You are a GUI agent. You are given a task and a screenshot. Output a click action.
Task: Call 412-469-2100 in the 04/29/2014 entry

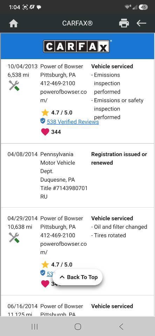tap(58, 235)
